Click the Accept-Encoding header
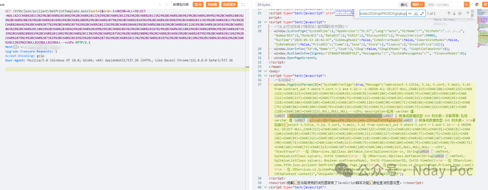 19,56
